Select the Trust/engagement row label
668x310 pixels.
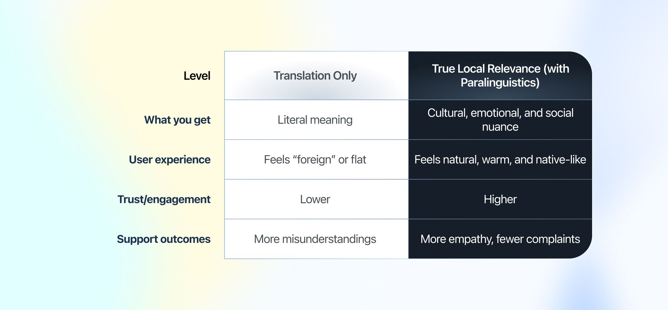164,199
